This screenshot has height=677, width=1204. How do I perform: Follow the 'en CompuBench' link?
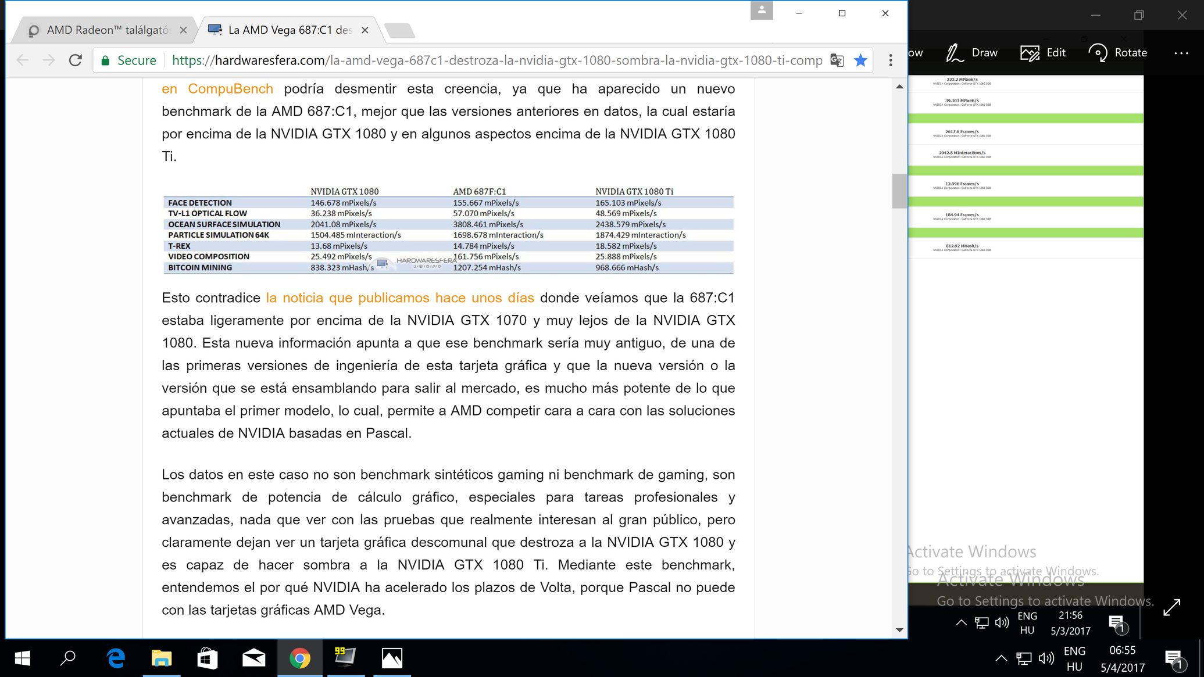(x=217, y=89)
